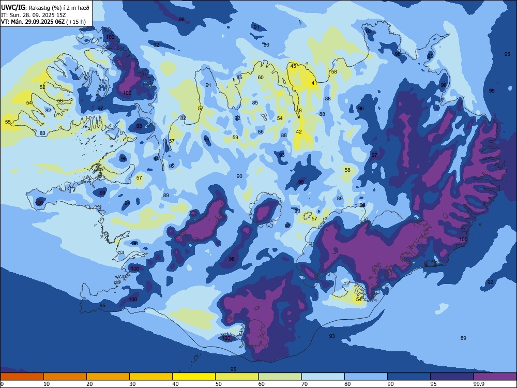Image resolution: width=517 pixels, height=388 pixels.
Task: Select the legend tick label '80'
Action: coord(347,384)
